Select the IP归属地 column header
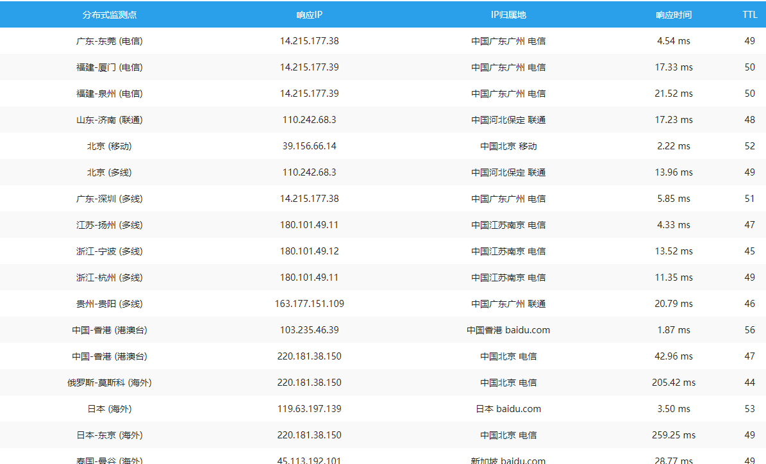The height and width of the screenshot is (464, 766). 508,15
